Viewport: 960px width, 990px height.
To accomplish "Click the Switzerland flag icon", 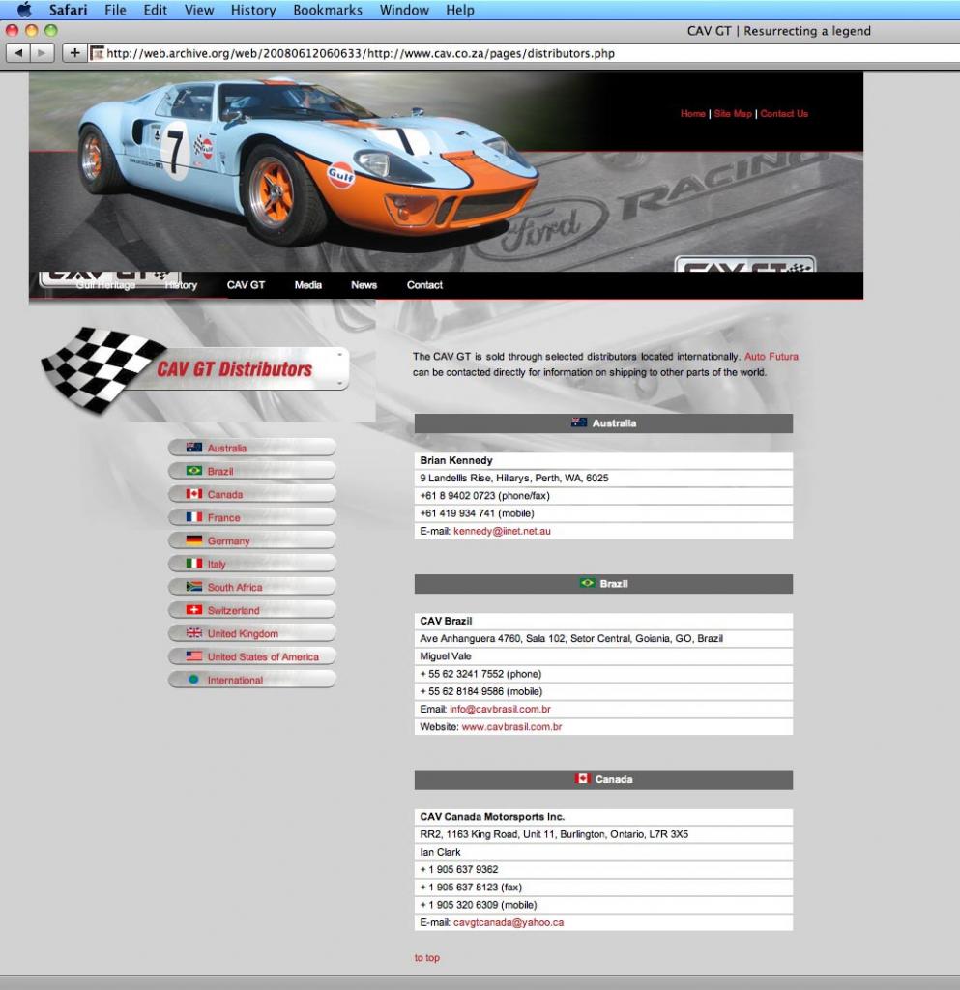I will pyautogui.click(x=193, y=610).
